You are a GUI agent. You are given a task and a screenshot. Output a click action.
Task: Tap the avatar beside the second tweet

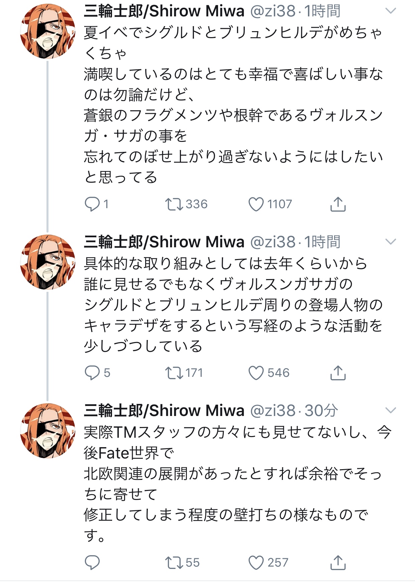47,262
